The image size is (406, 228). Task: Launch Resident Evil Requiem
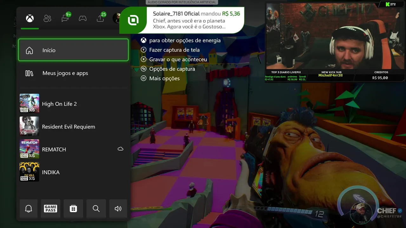coord(73,126)
